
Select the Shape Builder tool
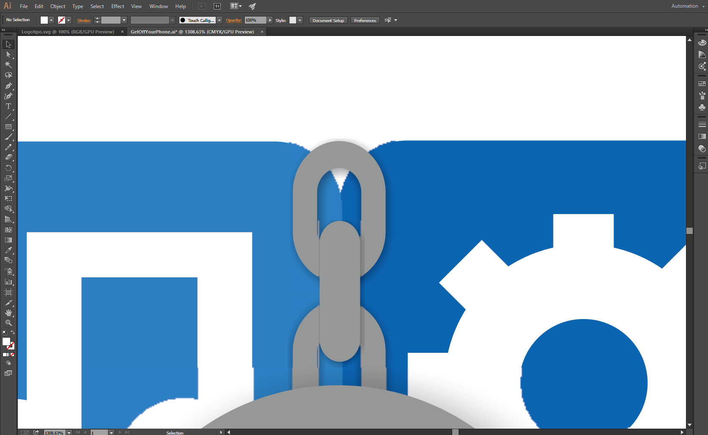click(x=8, y=209)
